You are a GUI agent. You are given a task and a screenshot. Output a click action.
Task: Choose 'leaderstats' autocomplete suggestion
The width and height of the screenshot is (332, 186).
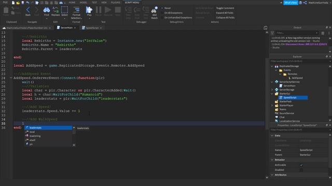[48, 128]
